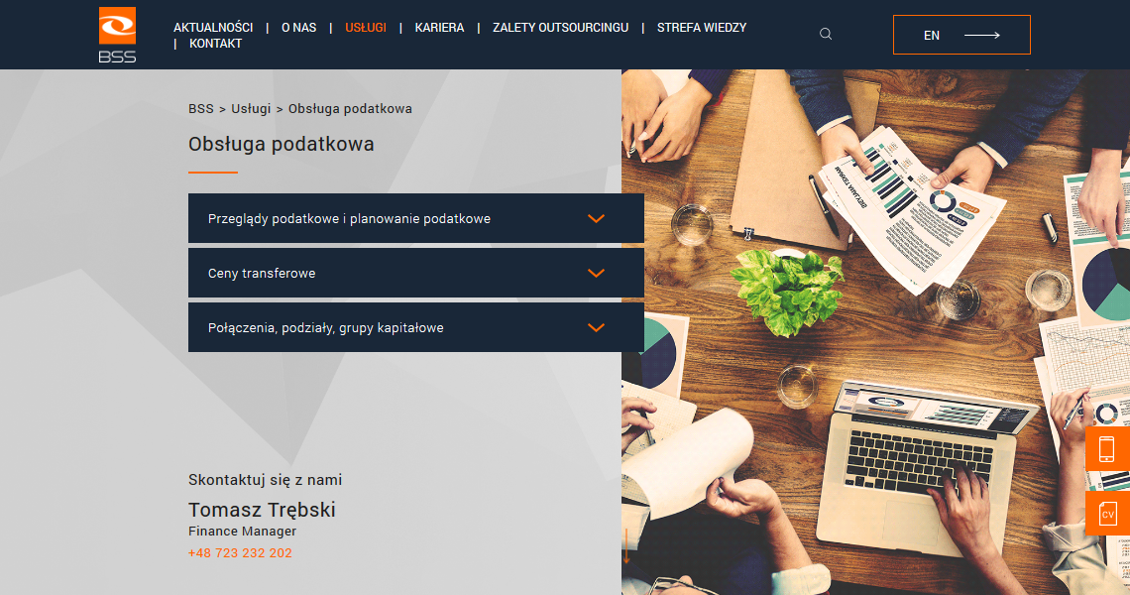Screen dimensions: 1130x595
Task: Switch language with the EN button
Action: click(961, 35)
